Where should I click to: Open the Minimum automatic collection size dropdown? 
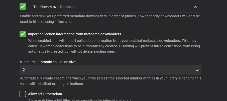(x=110, y=70)
